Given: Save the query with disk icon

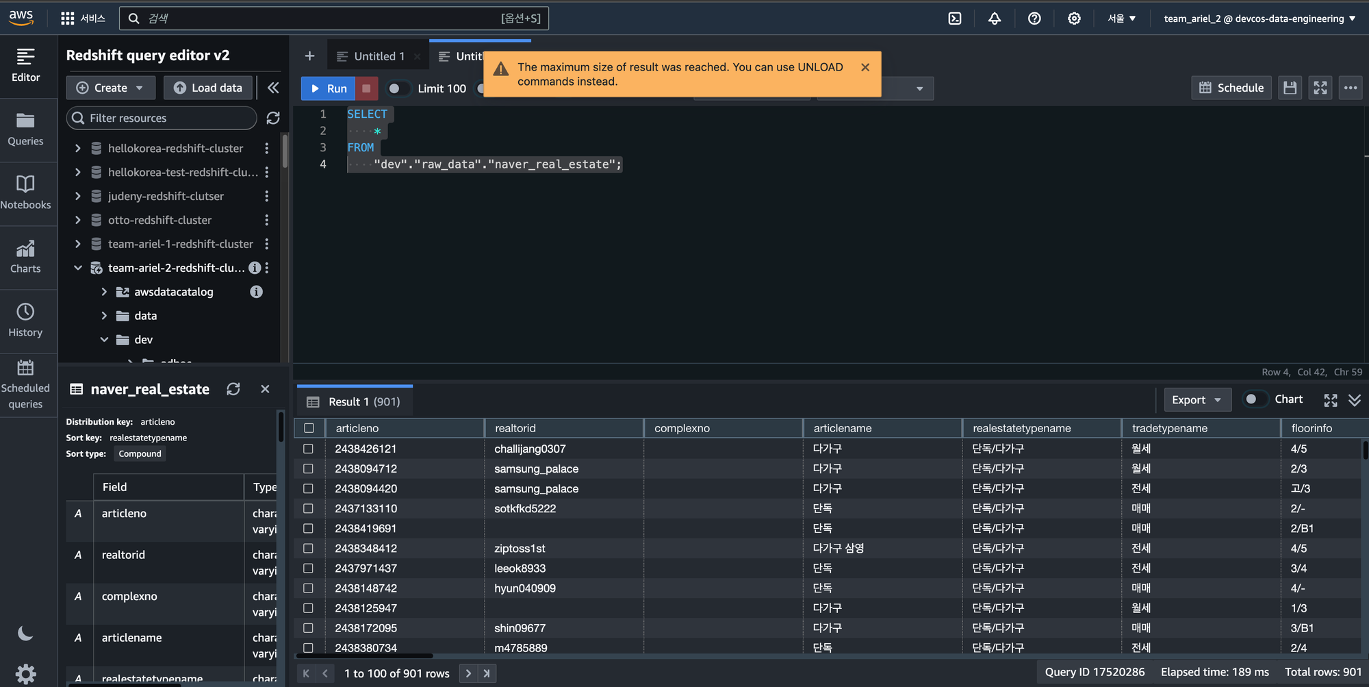Looking at the screenshot, I should coord(1290,88).
